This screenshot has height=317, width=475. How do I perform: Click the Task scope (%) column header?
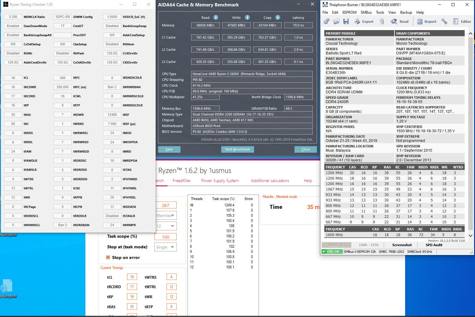(x=223, y=199)
